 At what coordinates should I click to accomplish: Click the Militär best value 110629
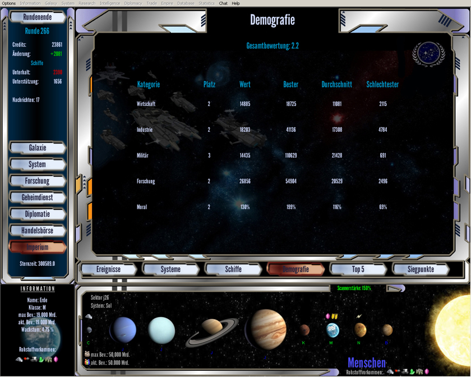[x=291, y=155]
